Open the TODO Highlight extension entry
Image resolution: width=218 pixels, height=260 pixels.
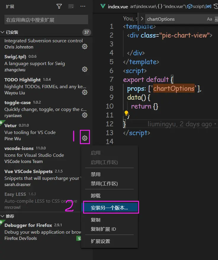(46, 86)
